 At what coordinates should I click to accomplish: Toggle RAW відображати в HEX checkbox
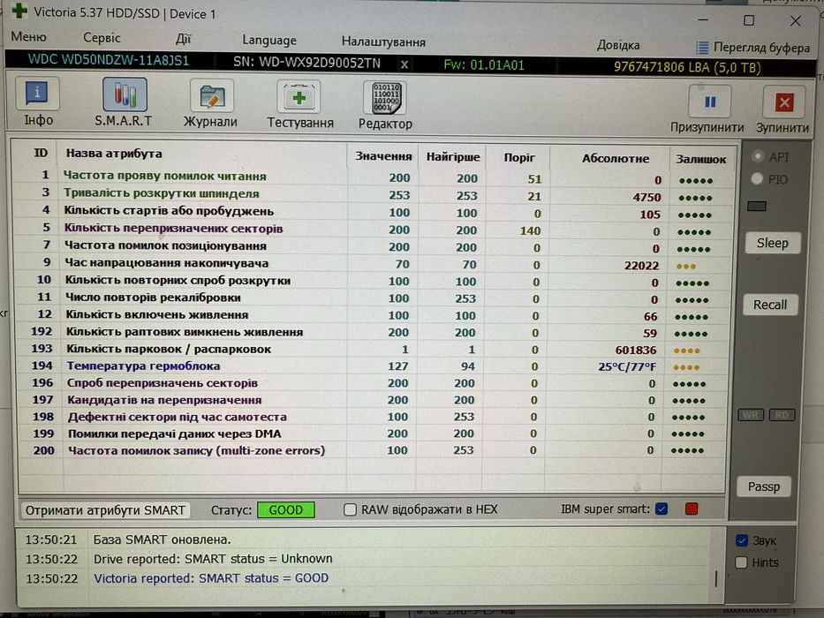350,509
